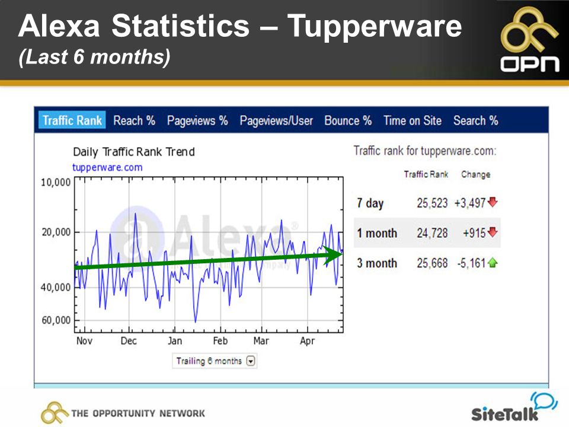The width and height of the screenshot is (569, 427).
Task: Click the red down arrow for 1 month
Action: pos(493,232)
